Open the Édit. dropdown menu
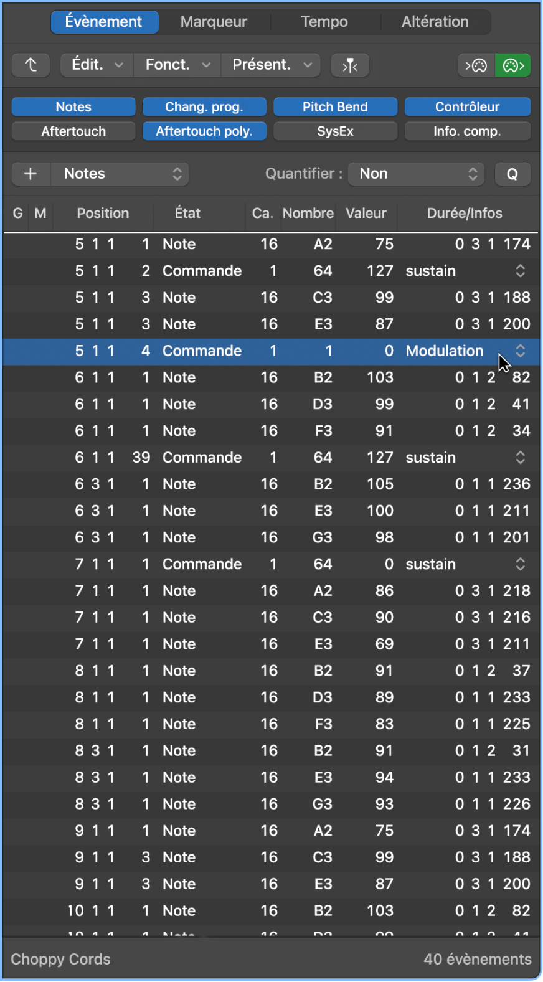This screenshot has width=543, height=982. (x=97, y=65)
